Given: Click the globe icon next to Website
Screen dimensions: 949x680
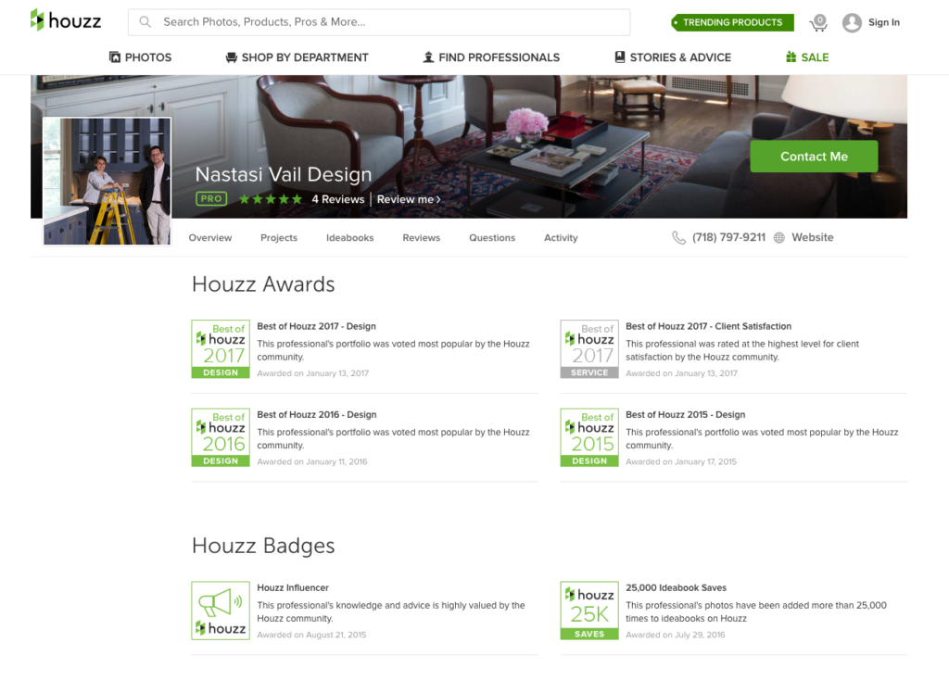Looking at the screenshot, I should point(778,238).
